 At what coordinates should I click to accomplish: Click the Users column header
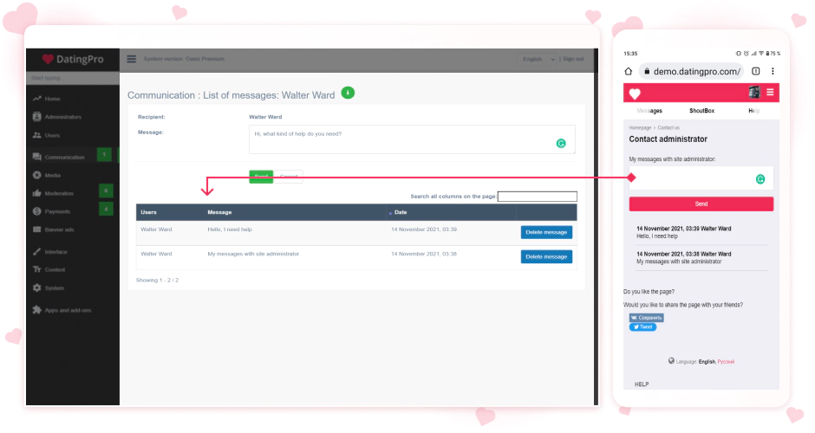(x=148, y=212)
